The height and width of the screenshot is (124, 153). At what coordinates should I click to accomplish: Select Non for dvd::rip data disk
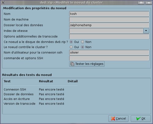pos(82,42)
